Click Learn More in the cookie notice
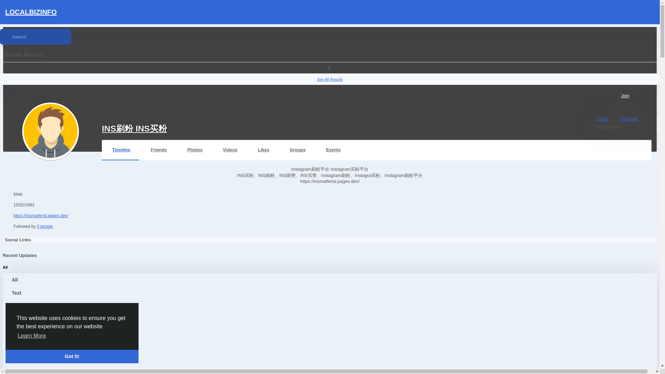 click(32, 336)
